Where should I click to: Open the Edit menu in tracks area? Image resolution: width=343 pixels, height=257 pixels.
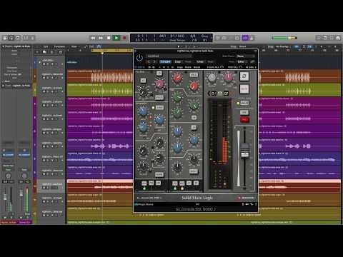pos(46,46)
